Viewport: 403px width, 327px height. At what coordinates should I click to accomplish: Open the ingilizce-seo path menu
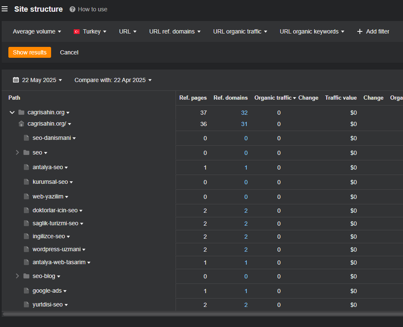pyautogui.click(x=68, y=237)
